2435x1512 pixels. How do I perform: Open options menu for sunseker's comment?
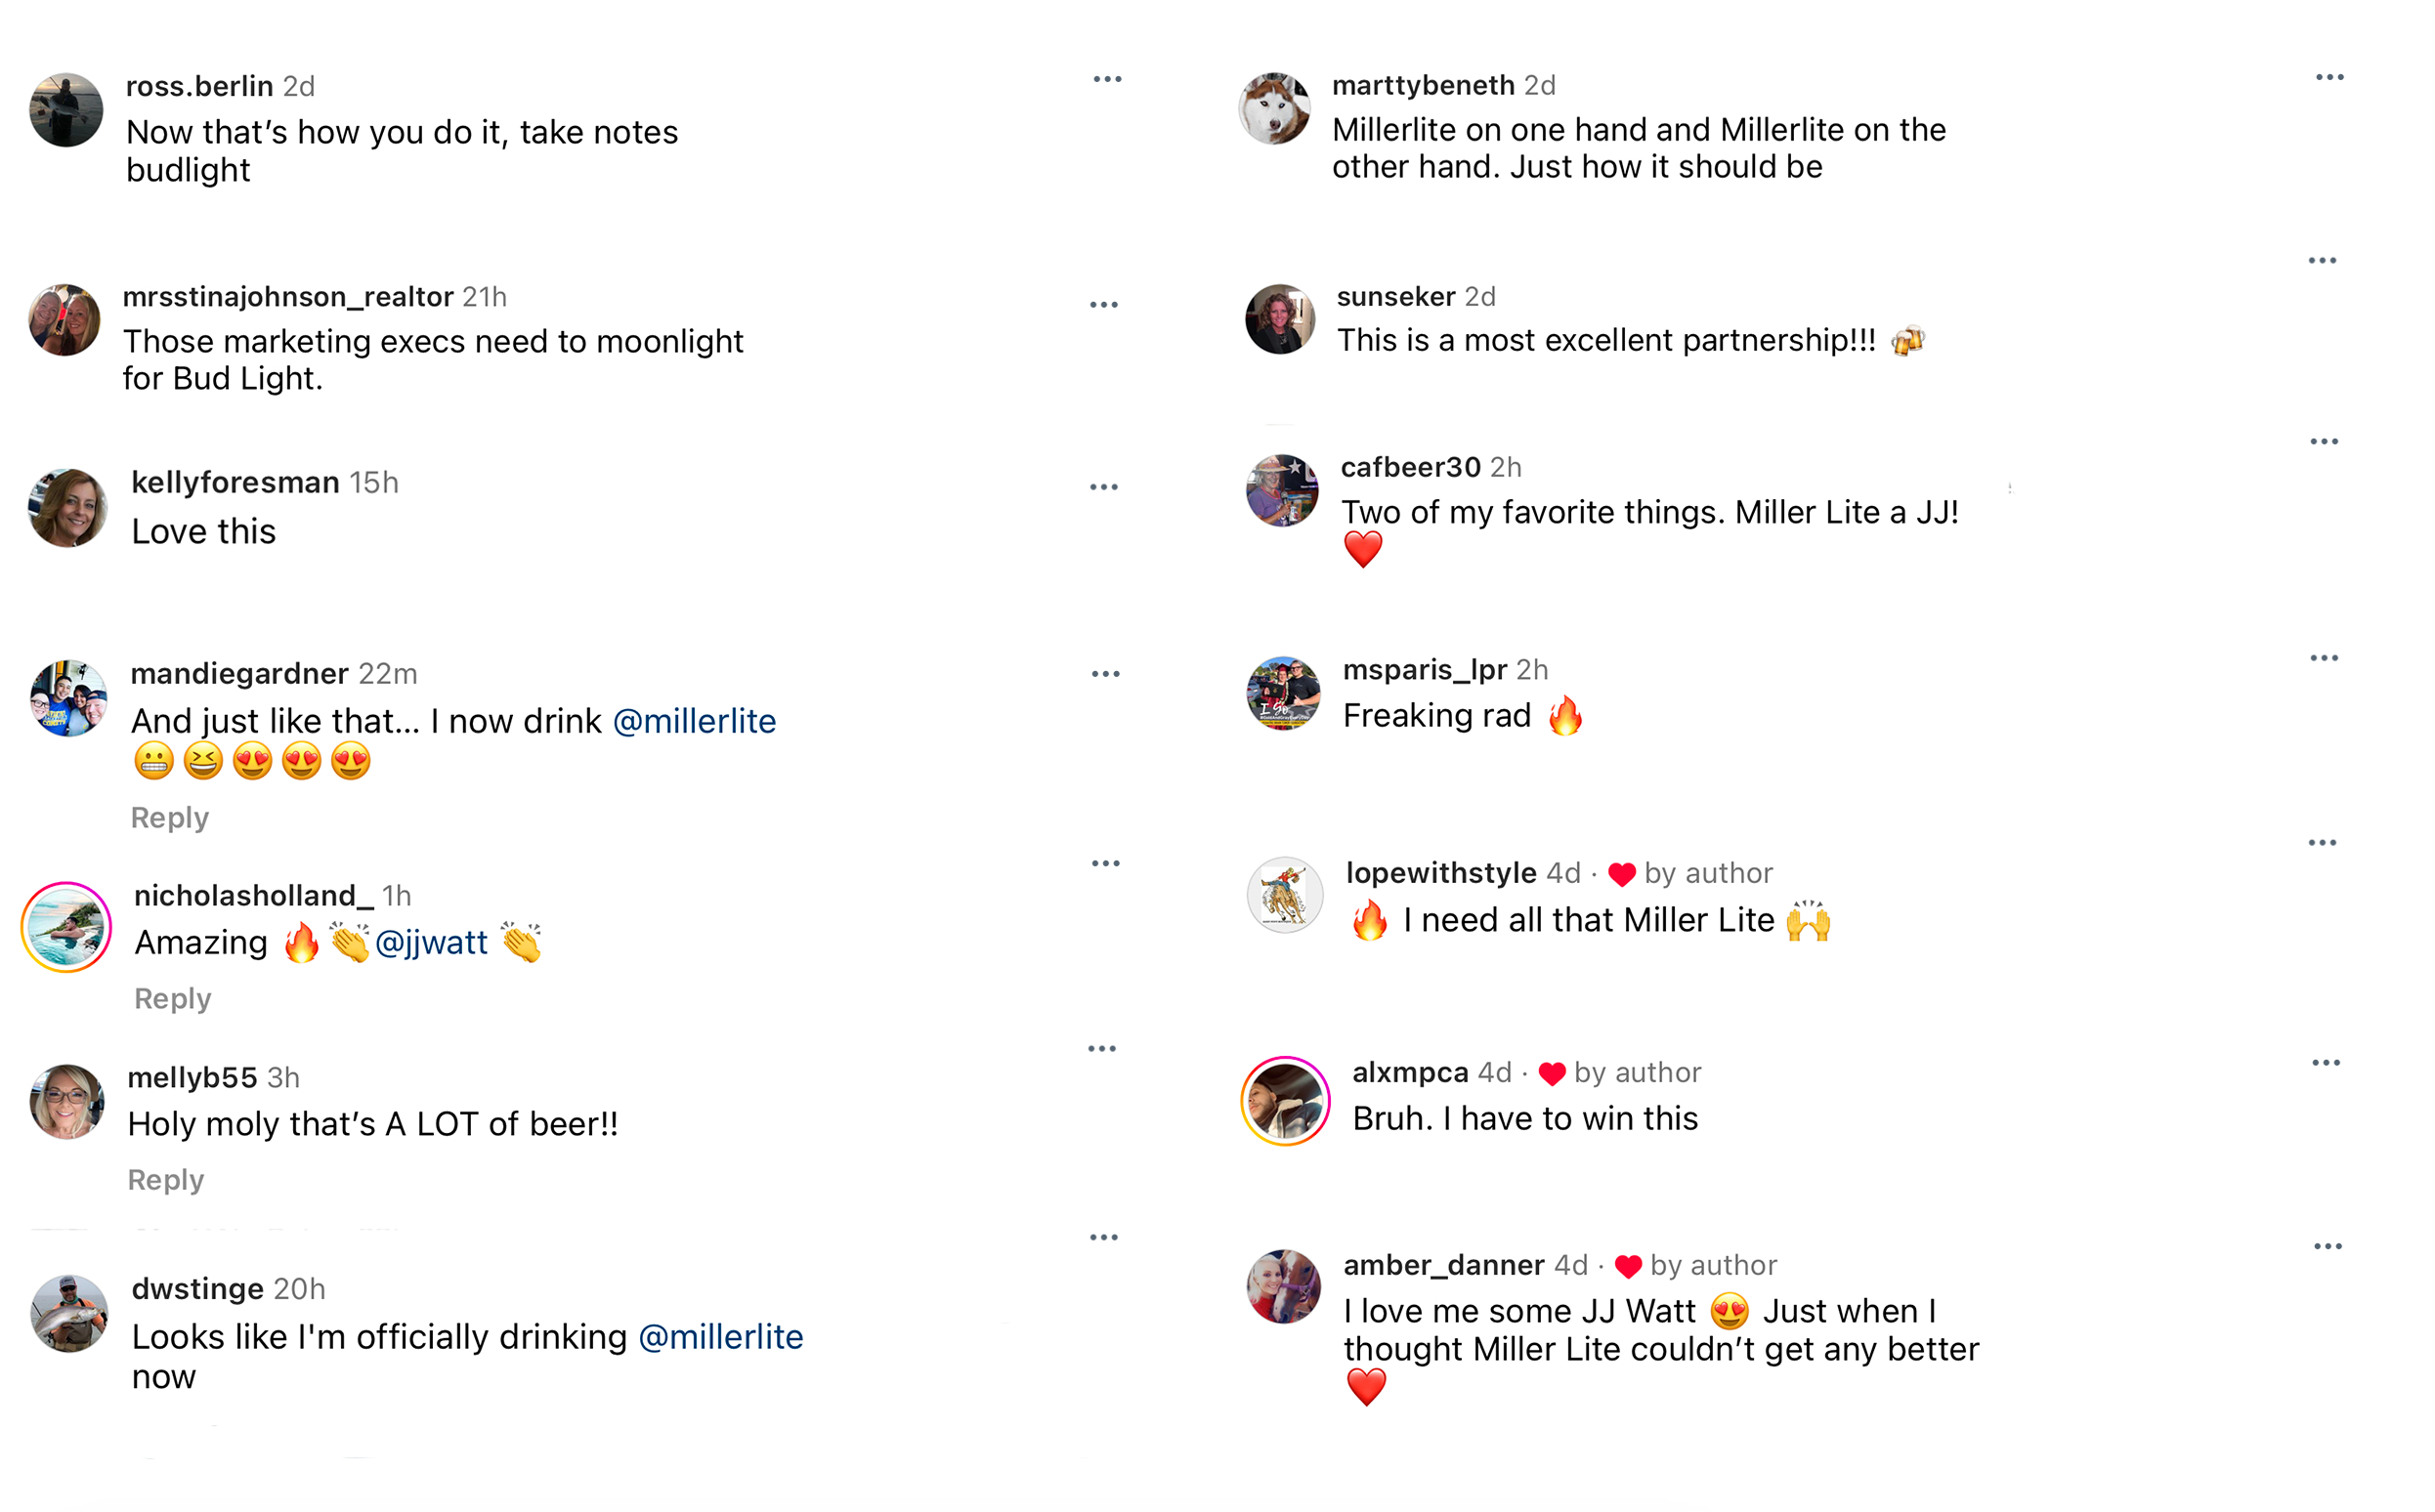(x=2321, y=261)
